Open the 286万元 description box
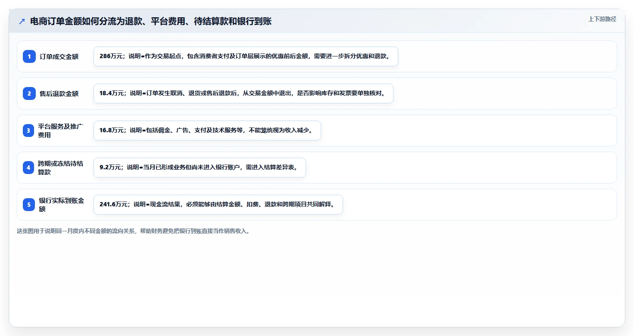The height and width of the screenshot is (336, 634). pos(246,56)
